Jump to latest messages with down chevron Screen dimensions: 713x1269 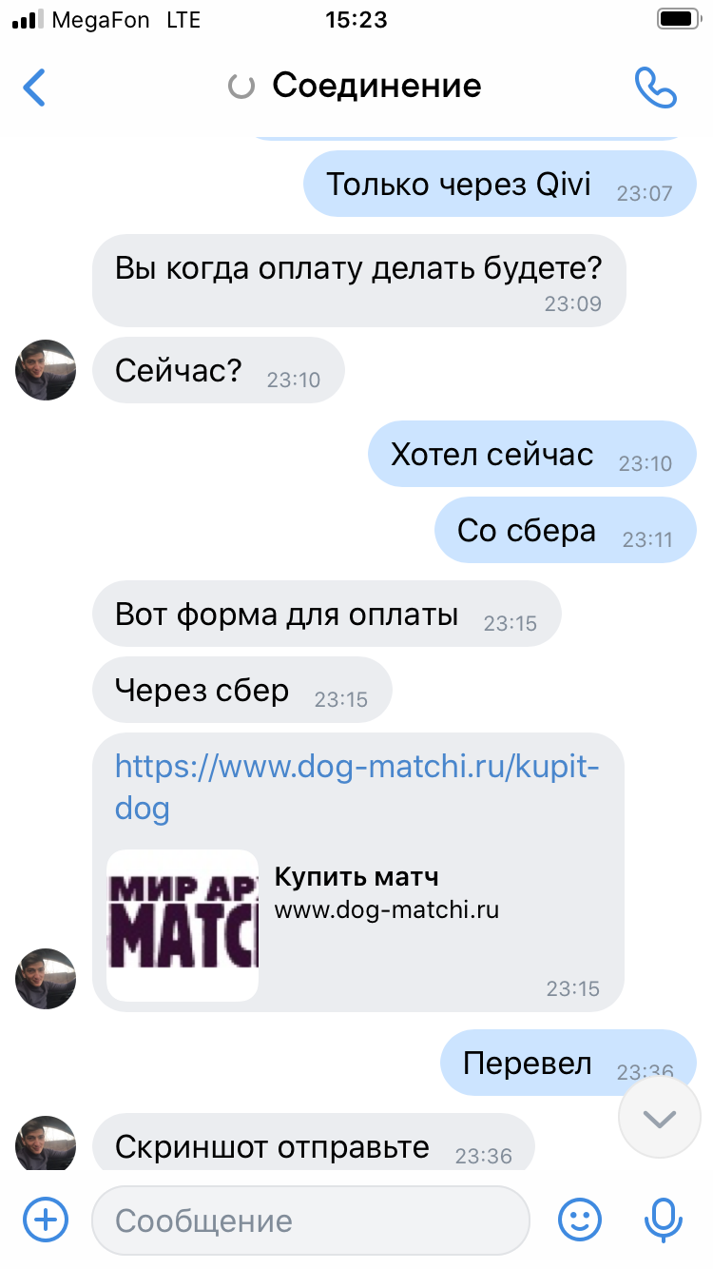[659, 1119]
